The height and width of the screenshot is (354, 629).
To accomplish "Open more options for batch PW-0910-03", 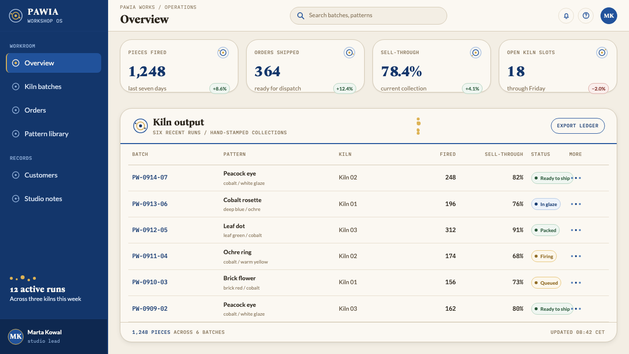I will [x=576, y=283].
